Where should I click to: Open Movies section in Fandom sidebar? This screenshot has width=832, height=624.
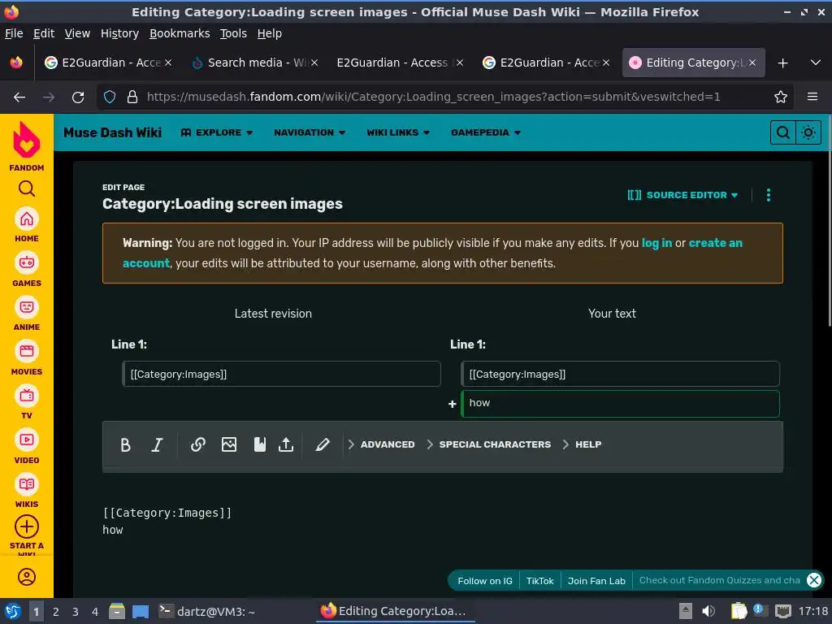[27, 358]
